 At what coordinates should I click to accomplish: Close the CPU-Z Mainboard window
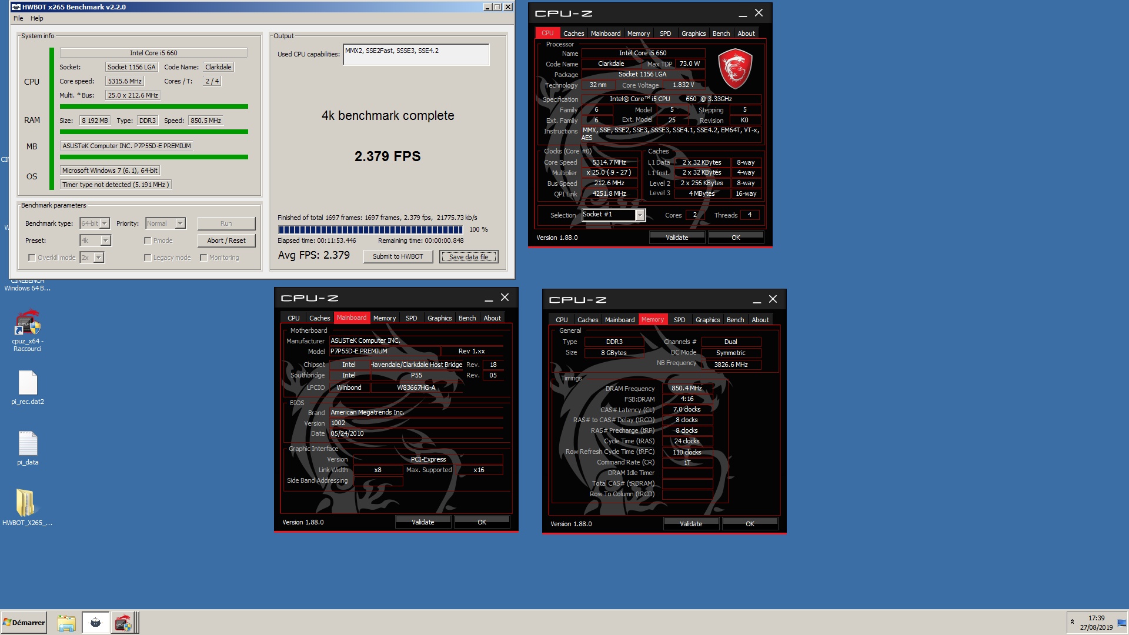[x=505, y=298]
